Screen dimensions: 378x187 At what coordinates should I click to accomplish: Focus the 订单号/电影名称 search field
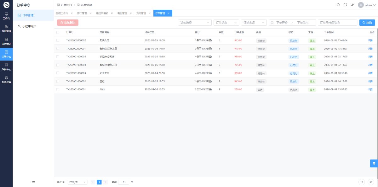(x=338, y=23)
